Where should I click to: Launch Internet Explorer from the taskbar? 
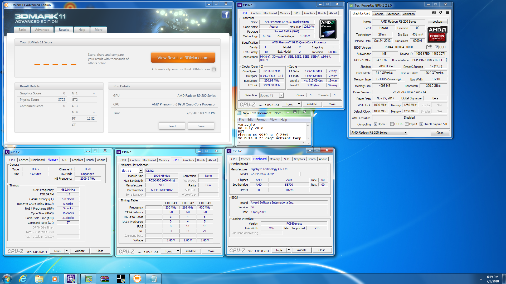click(x=23, y=279)
